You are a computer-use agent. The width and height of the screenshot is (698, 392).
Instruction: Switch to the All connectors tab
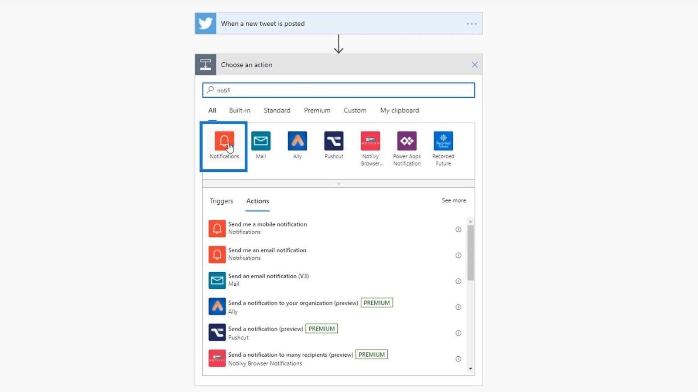(212, 111)
